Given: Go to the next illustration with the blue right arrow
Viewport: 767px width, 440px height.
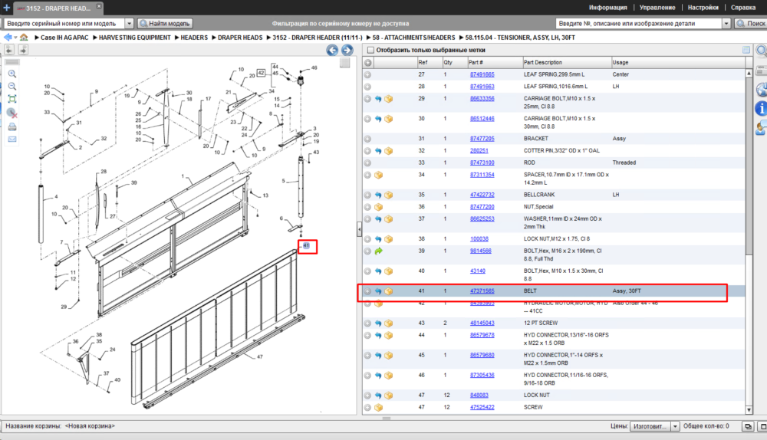Looking at the screenshot, I should point(347,50).
